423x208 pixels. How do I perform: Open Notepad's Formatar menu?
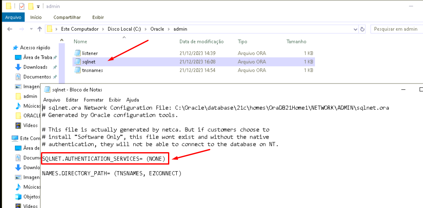[94, 100]
